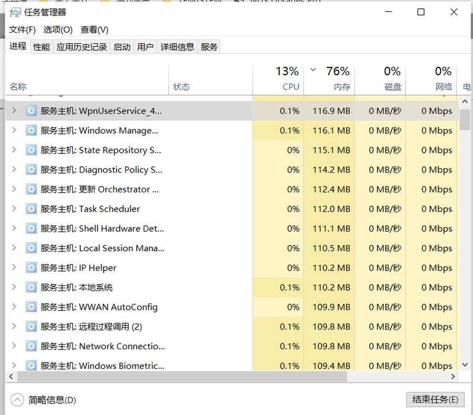Click the Task Manager title bar icon
The width and height of the screenshot is (473, 415).
pos(16,12)
